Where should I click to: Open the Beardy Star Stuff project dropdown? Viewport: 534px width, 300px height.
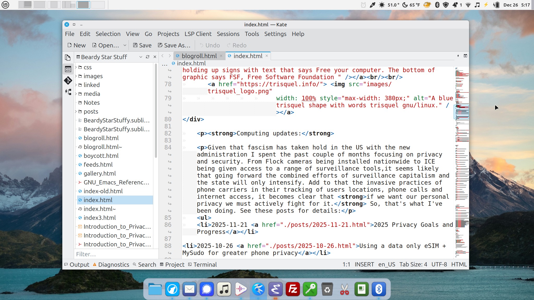[x=141, y=57]
